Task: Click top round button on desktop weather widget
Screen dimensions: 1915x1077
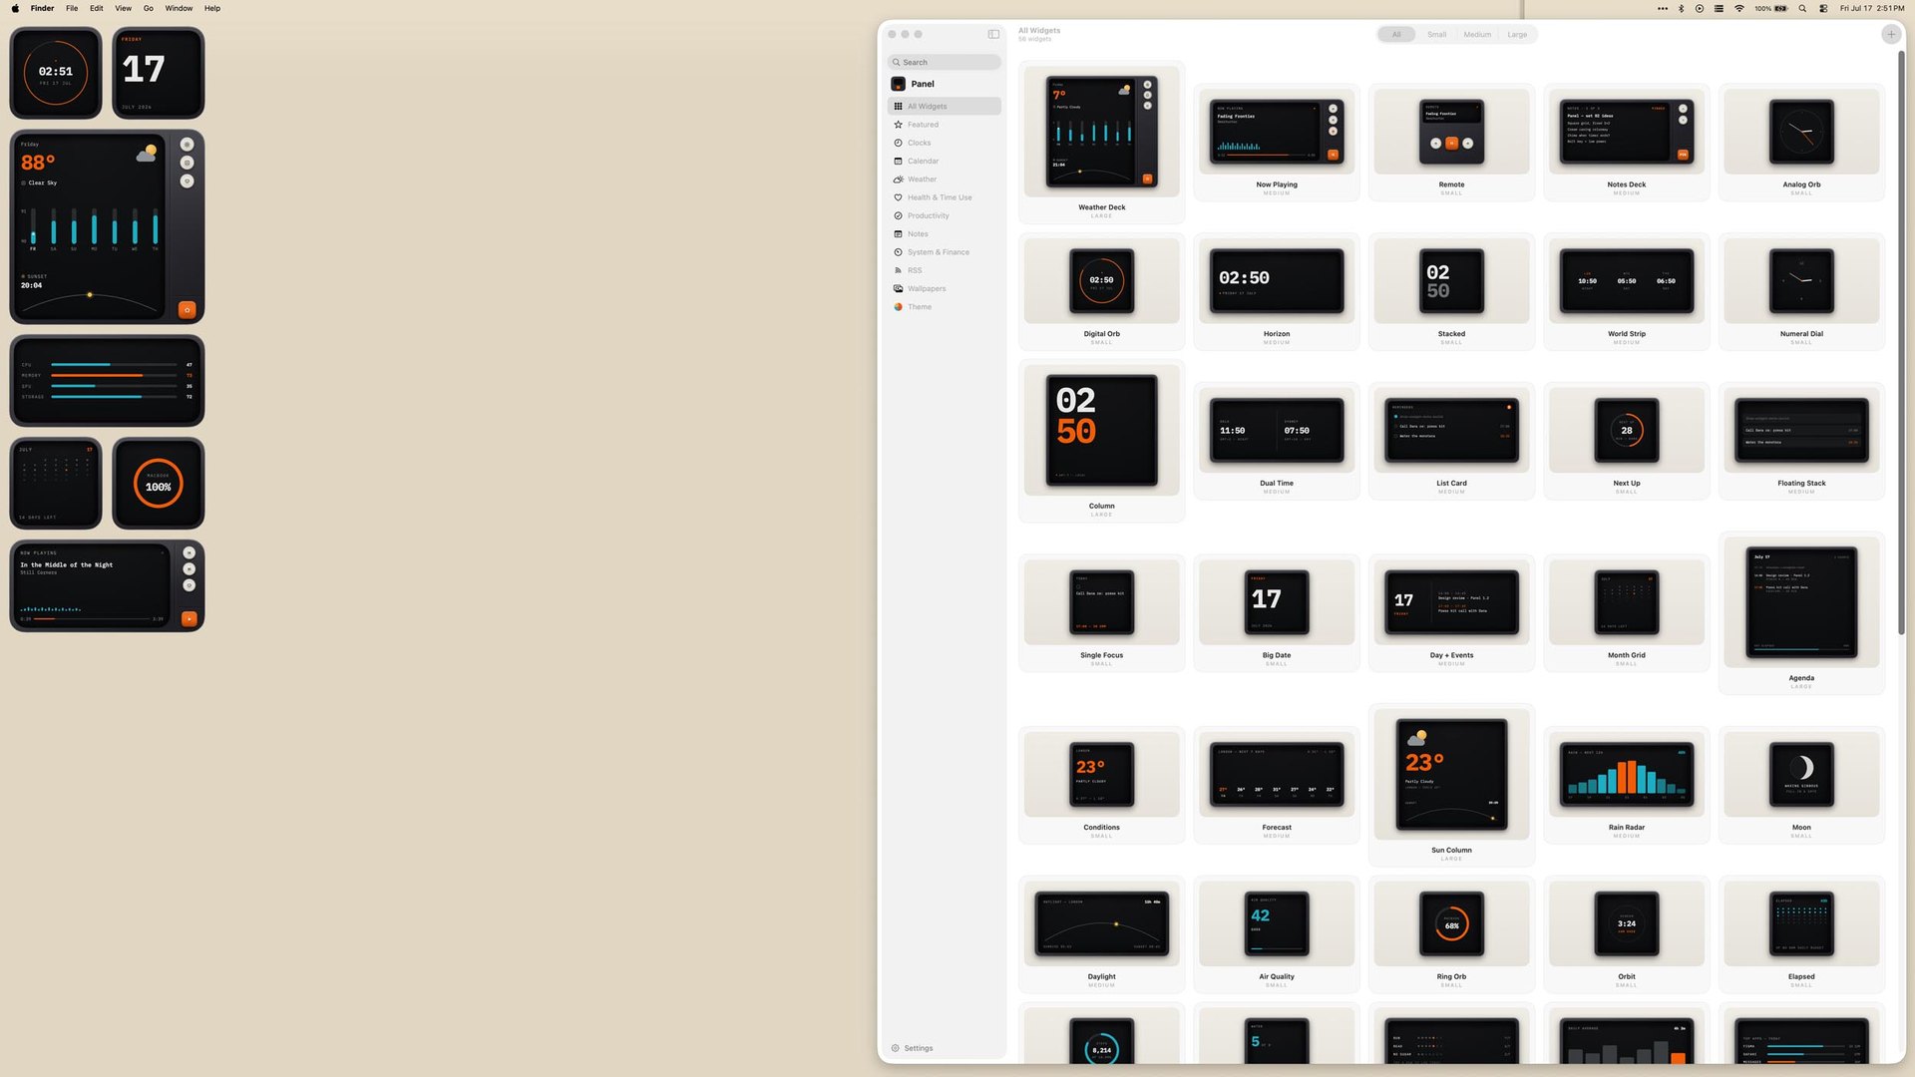Action: tap(187, 144)
